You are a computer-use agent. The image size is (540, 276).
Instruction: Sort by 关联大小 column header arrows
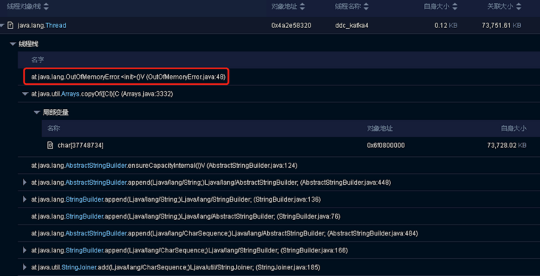point(519,6)
